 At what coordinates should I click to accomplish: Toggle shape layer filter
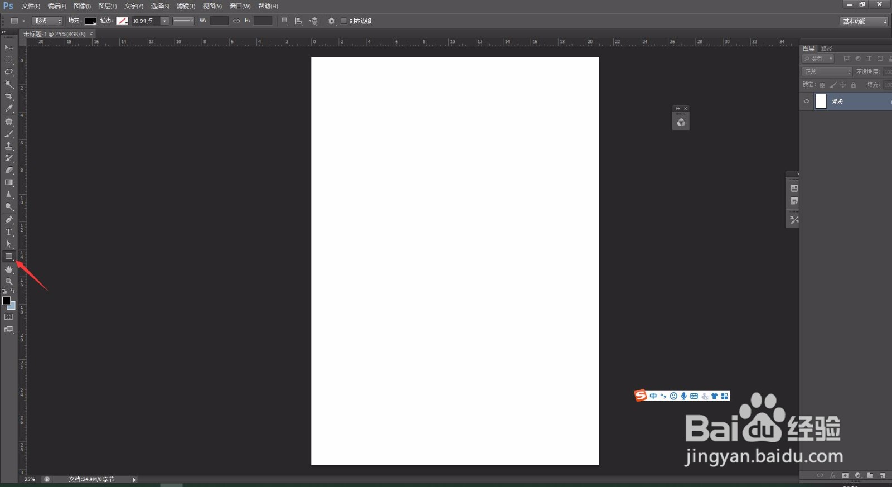click(880, 59)
